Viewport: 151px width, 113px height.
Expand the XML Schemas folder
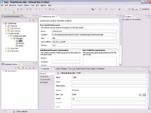(6, 28)
